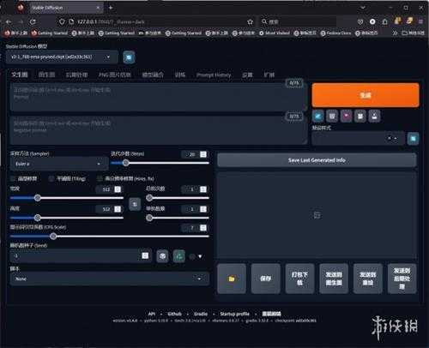Adjust the CFG Scale slider
The image size is (429, 348).
110,237
